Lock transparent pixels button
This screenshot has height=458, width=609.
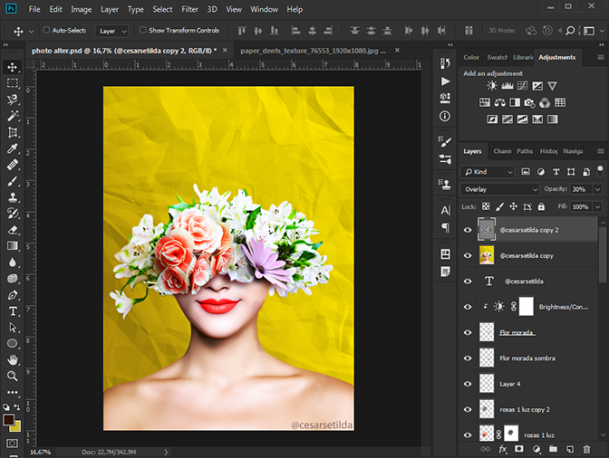[x=486, y=206]
